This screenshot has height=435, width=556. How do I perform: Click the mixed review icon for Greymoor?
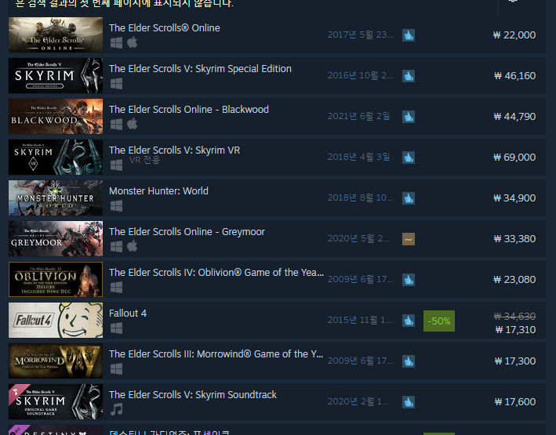pyautogui.click(x=409, y=239)
